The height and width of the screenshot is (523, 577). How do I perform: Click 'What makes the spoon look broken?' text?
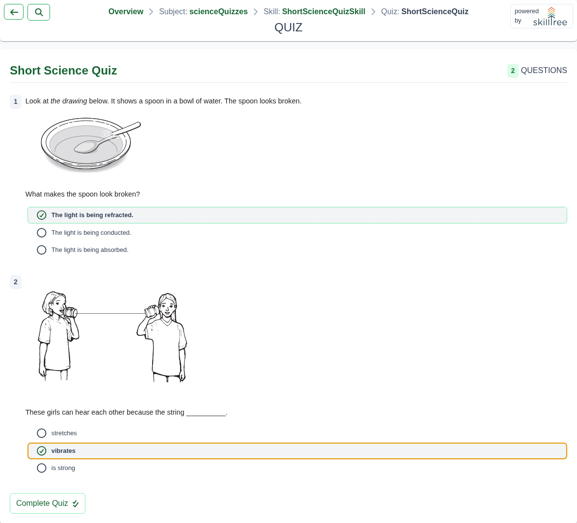pyautogui.click(x=82, y=194)
